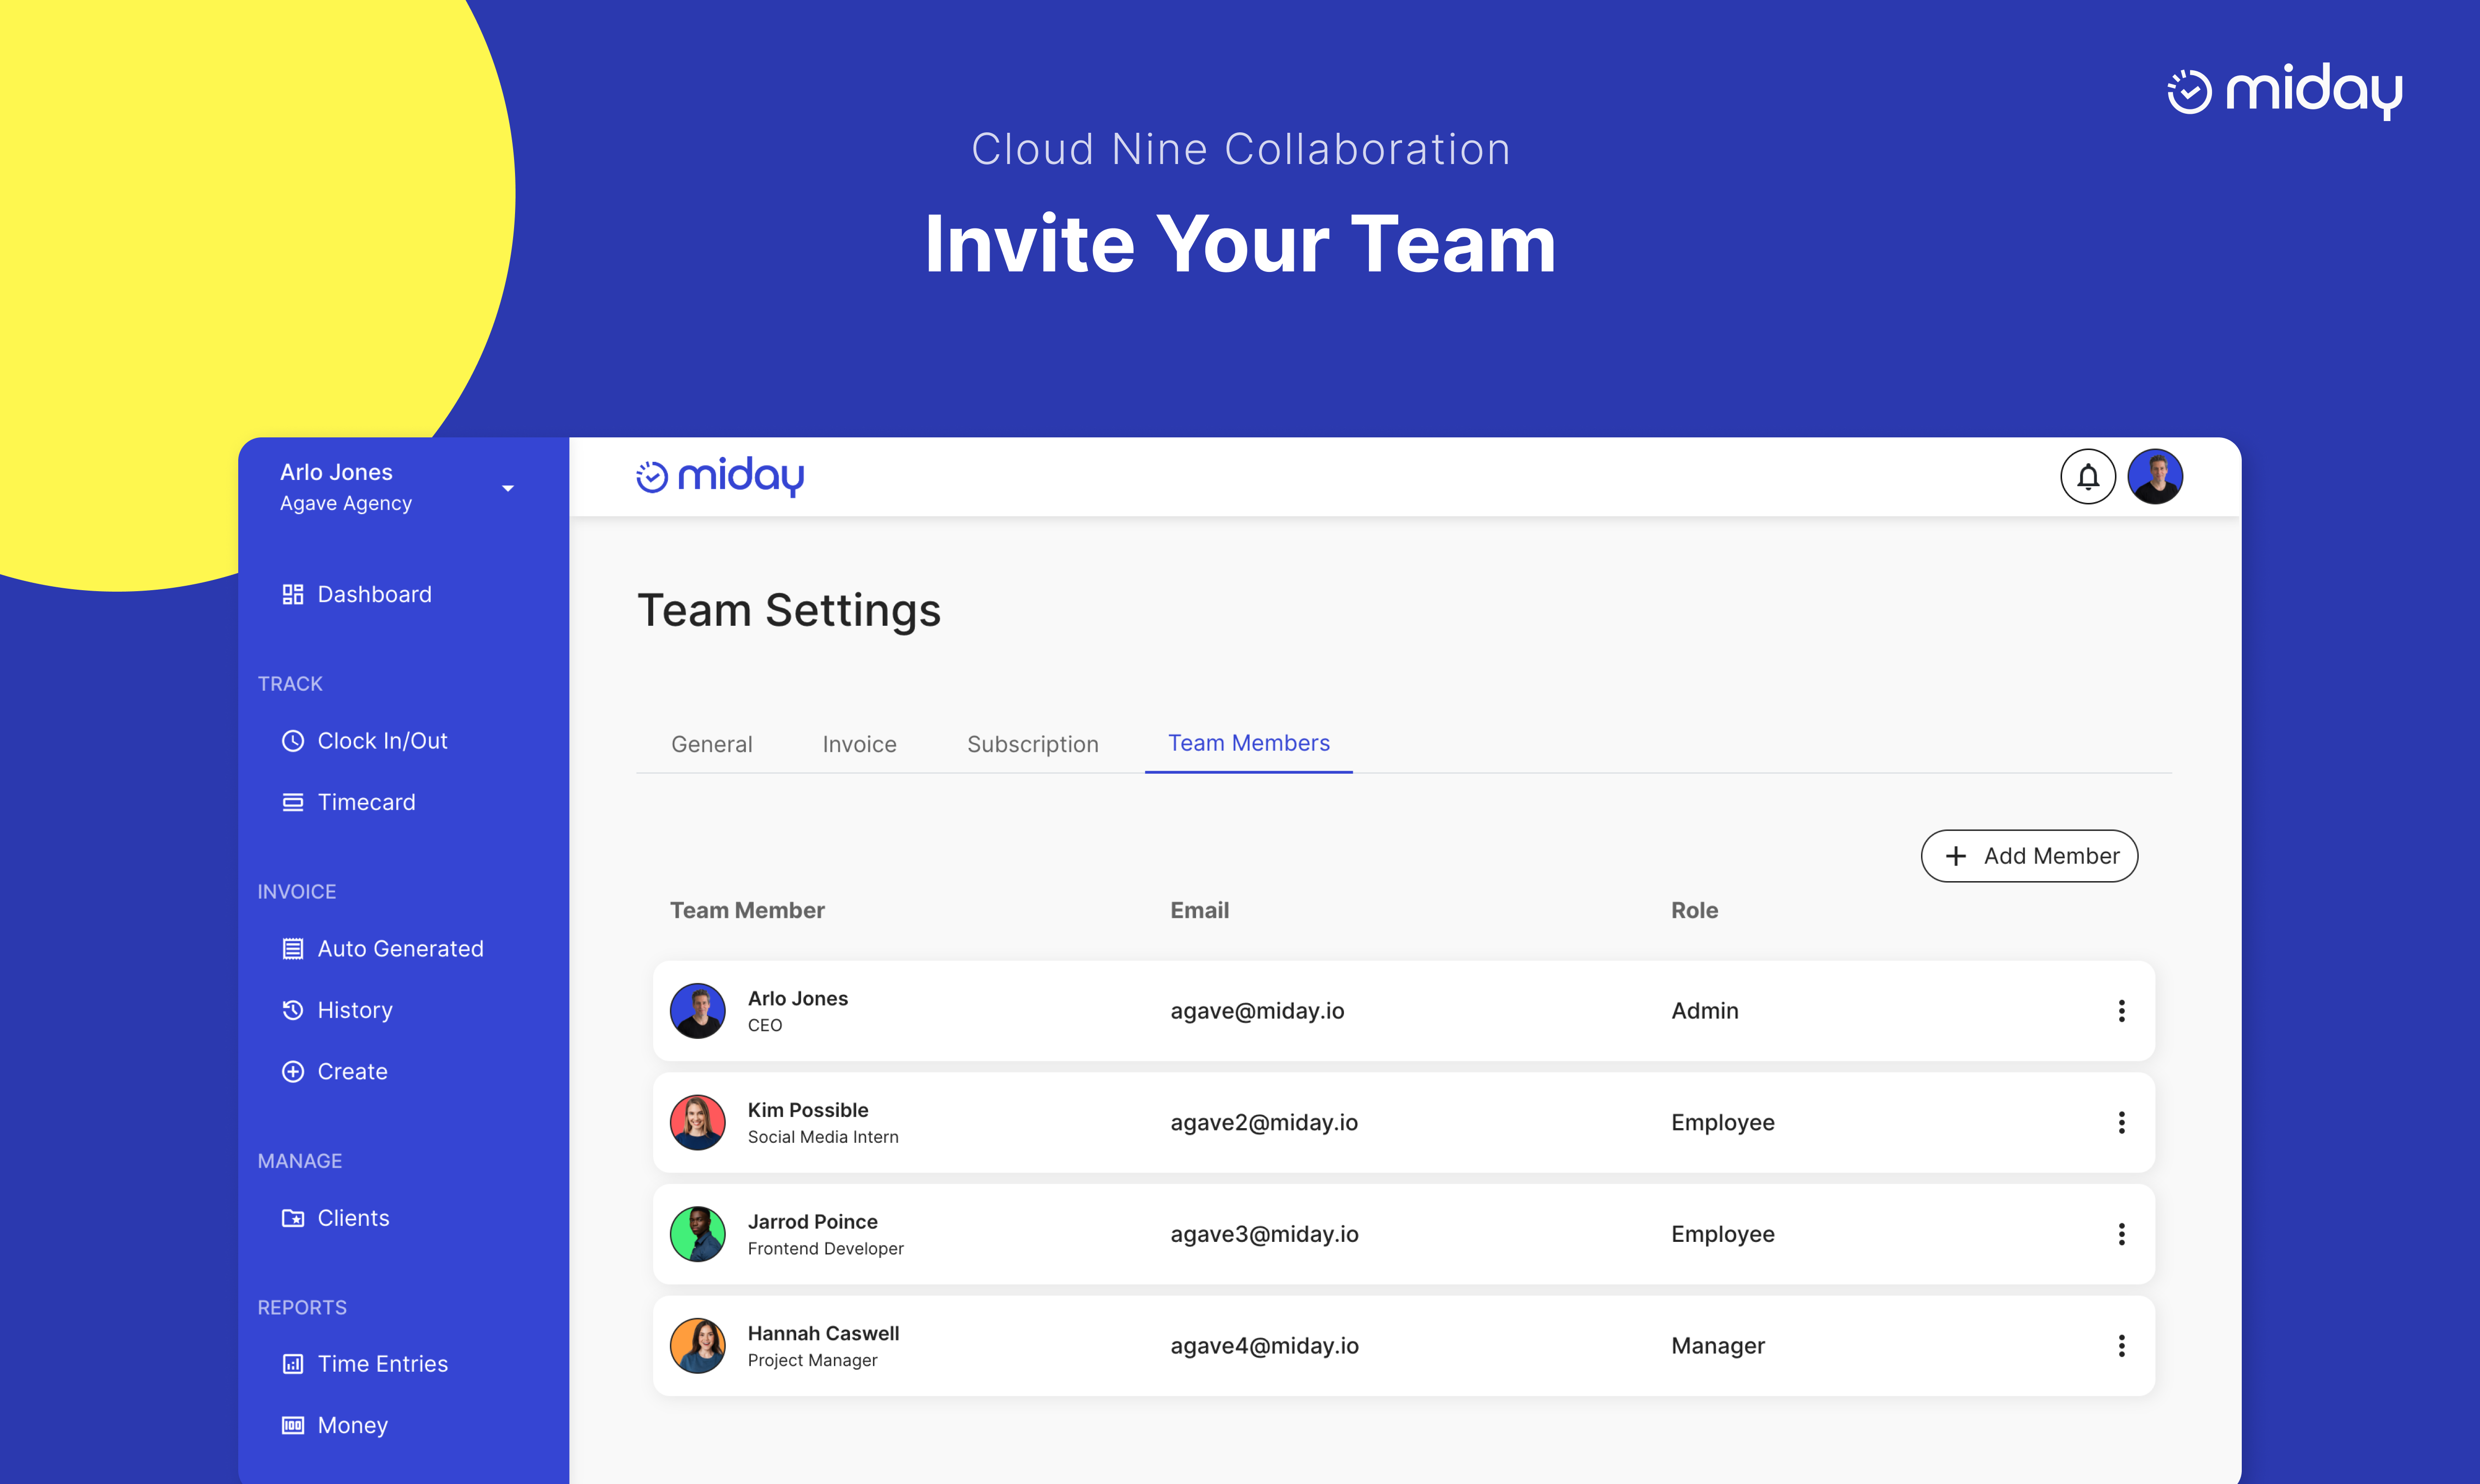The height and width of the screenshot is (1484, 2480).
Task: Open Auto Generated invoice icon
Action: click(x=292, y=949)
